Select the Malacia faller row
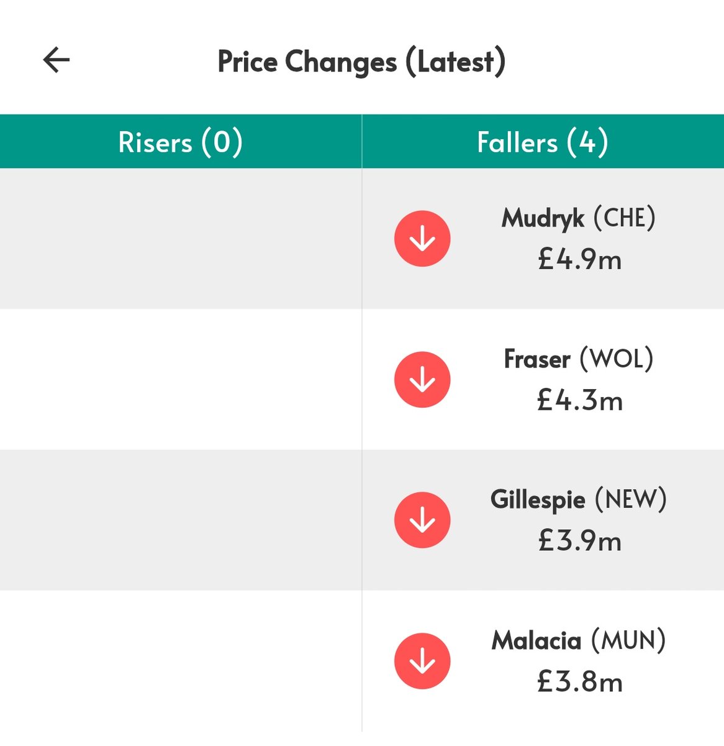This screenshot has width=724, height=746. pos(543,661)
